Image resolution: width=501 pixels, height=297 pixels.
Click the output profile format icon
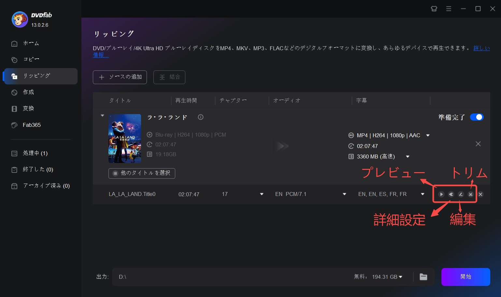pyautogui.click(x=351, y=135)
